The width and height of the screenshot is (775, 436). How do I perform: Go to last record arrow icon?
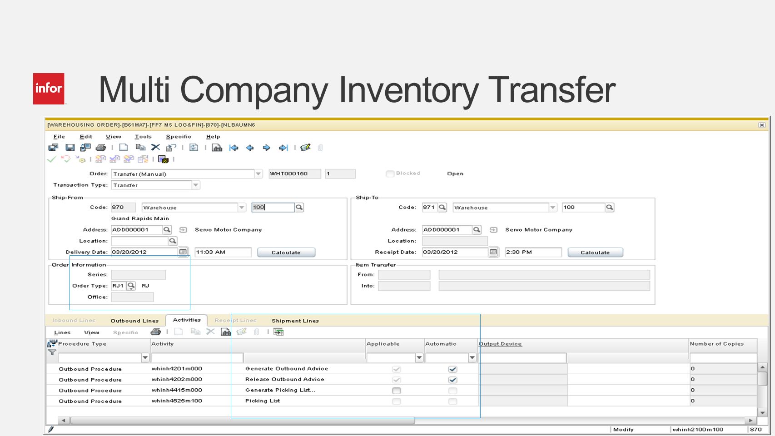283,148
